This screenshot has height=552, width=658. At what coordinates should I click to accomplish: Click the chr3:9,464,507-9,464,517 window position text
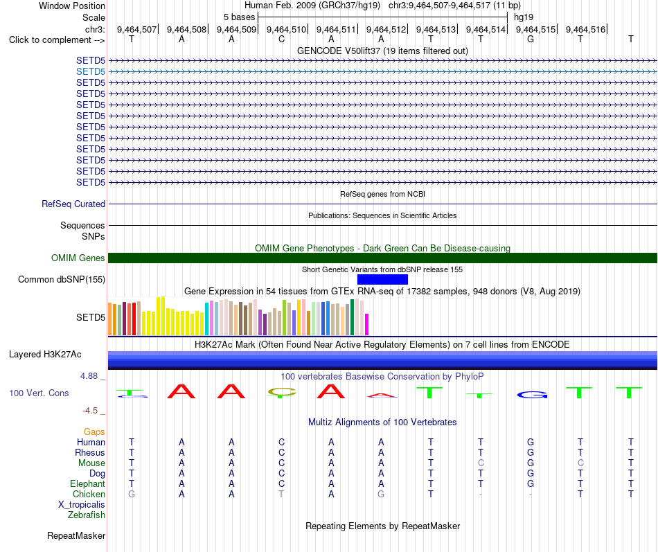tap(455, 6)
